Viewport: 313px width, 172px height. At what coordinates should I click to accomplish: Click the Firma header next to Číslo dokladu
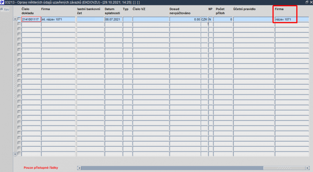[45, 9]
